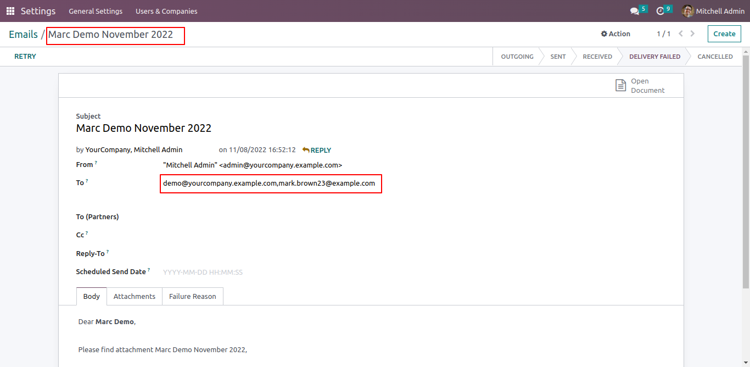
Task: Switch to the Failure Reason tab
Action: point(193,296)
